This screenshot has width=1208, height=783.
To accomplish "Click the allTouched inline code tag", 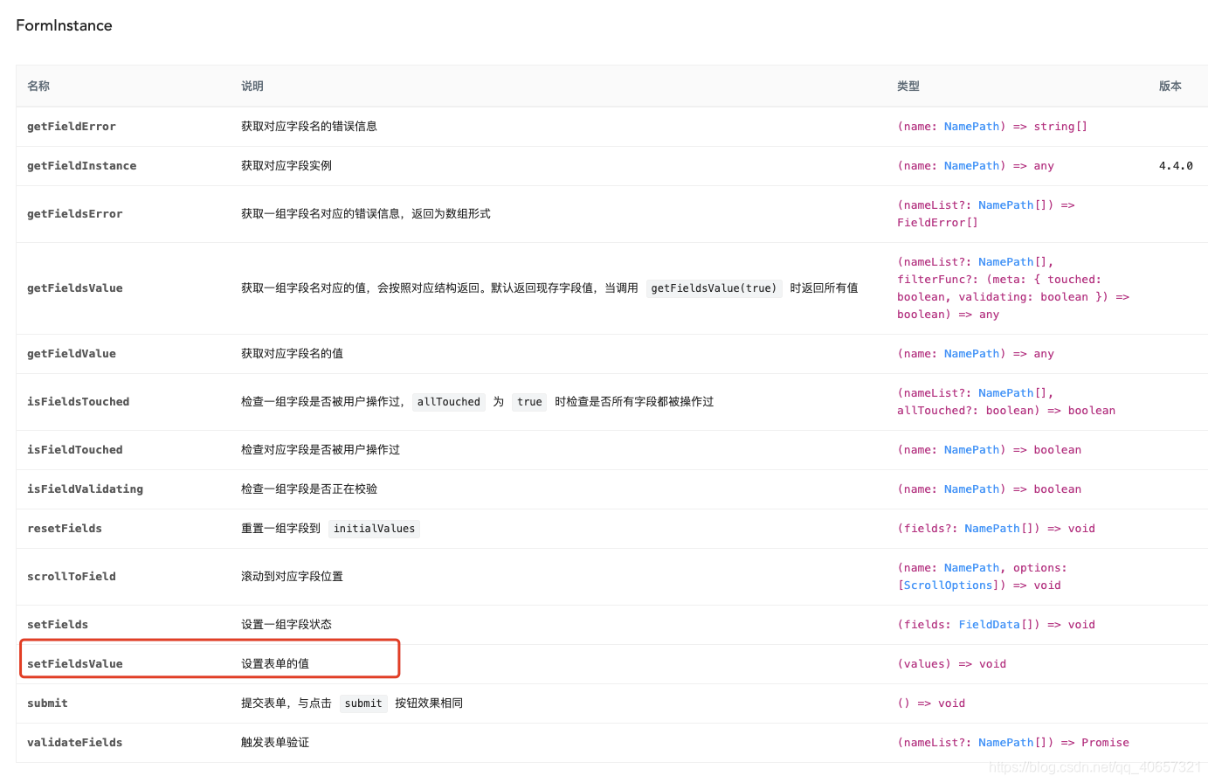I will point(449,402).
